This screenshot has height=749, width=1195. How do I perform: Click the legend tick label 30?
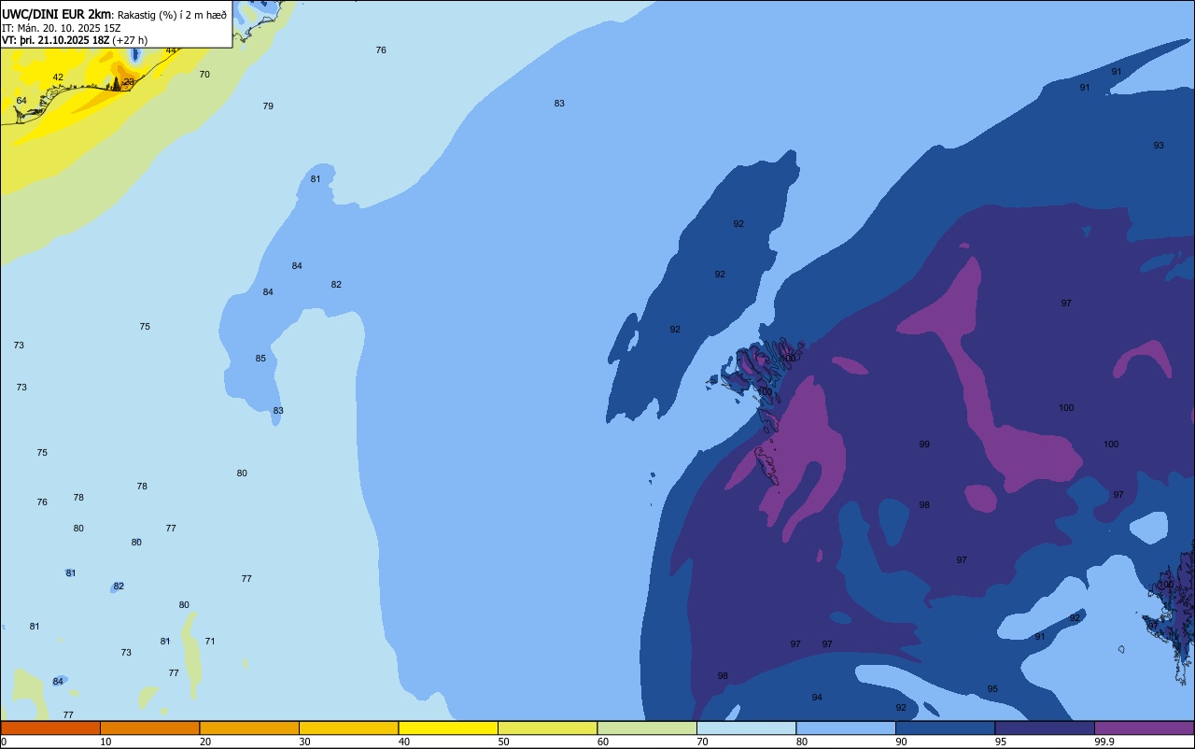tap(304, 742)
